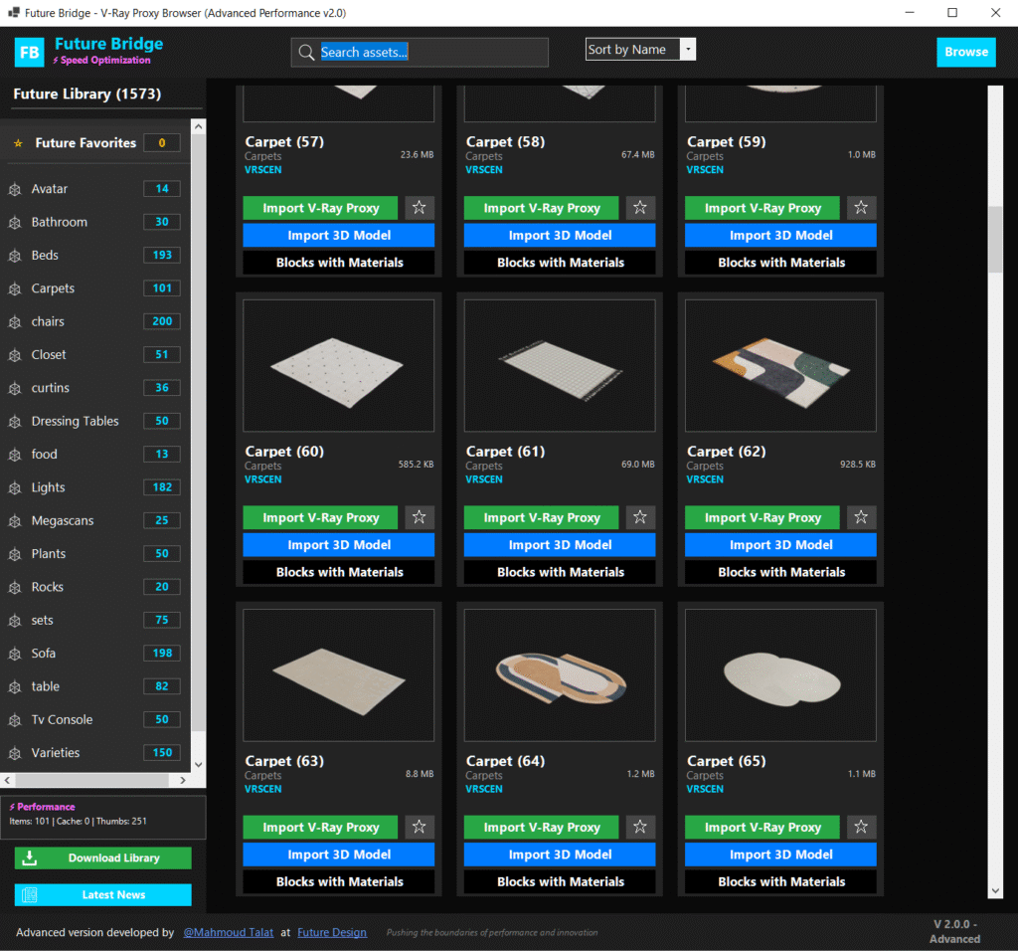Toggle favorite star for Carpet (64)
Screen dimensions: 1018x951
[x=640, y=827]
